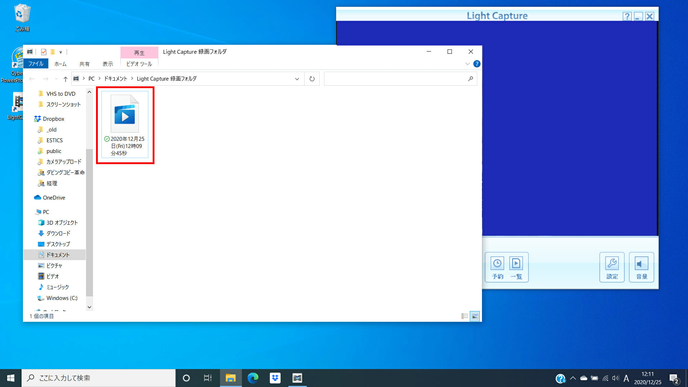
Task: Click the 再生 contextual tab header
Action: tap(139, 53)
